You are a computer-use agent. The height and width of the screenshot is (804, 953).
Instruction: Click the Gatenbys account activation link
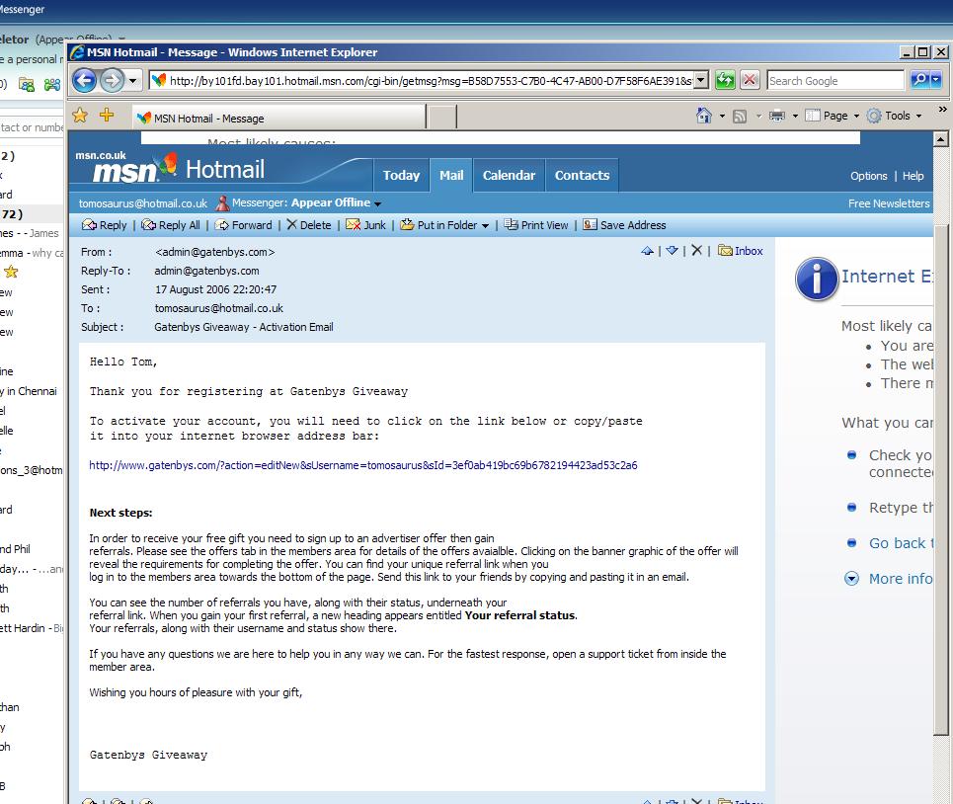pos(362,465)
